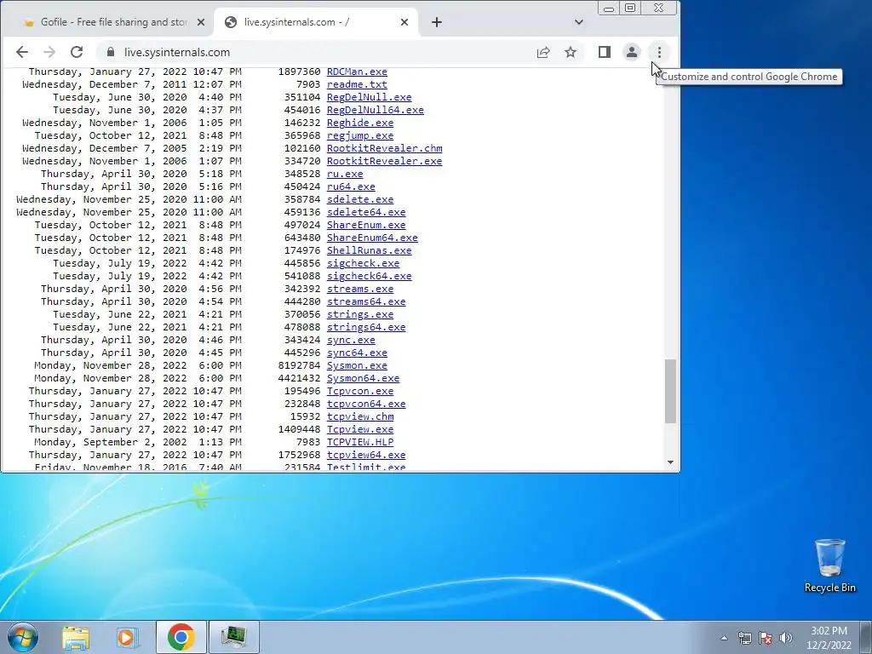Click the streams64.exe link
The height and width of the screenshot is (654, 872).
pos(366,302)
